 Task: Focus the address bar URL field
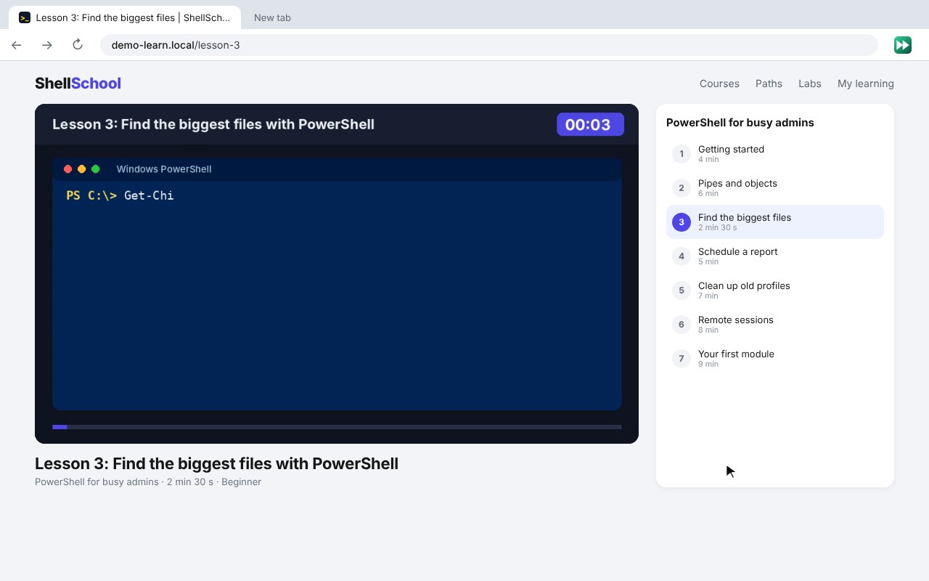(488, 45)
